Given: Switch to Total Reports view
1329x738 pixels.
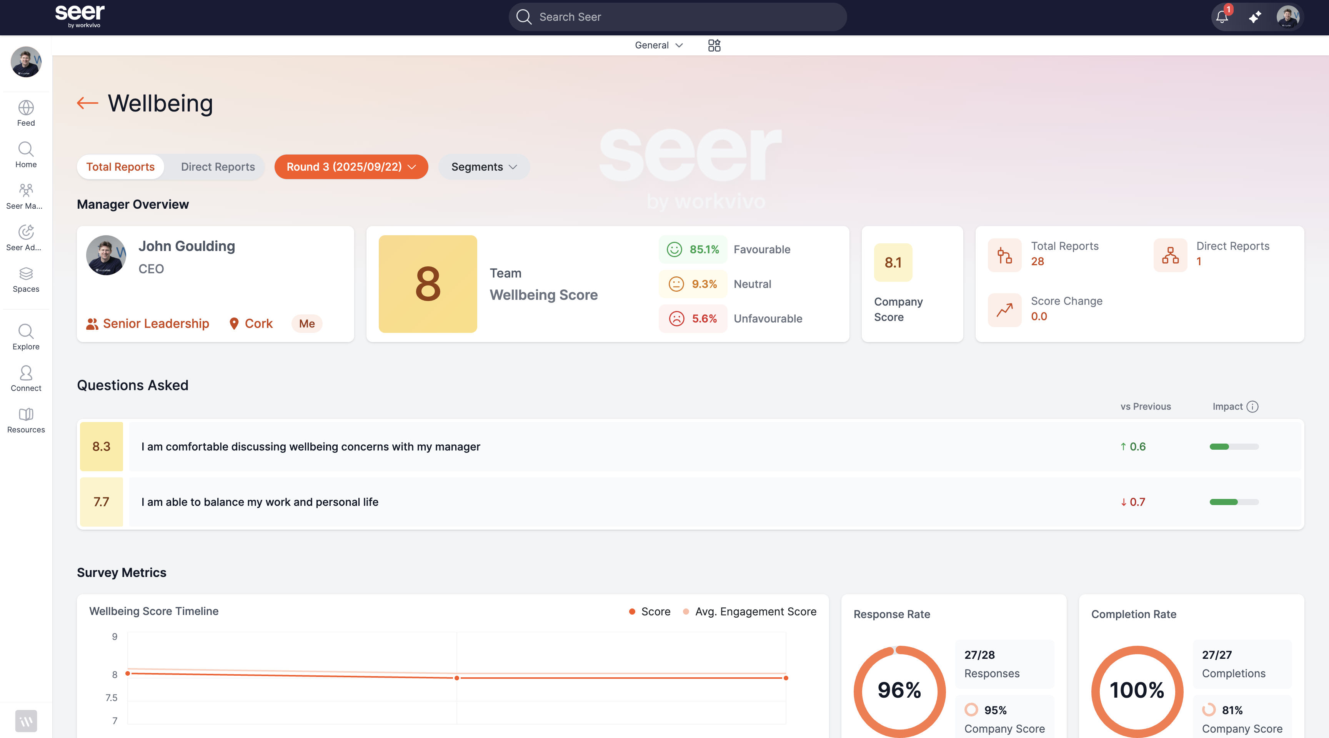Looking at the screenshot, I should 120,167.
